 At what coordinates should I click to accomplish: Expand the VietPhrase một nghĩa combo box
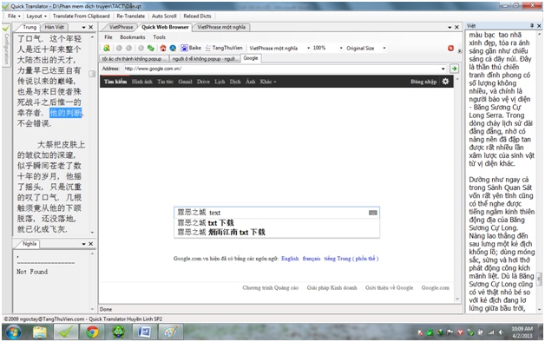308,48
